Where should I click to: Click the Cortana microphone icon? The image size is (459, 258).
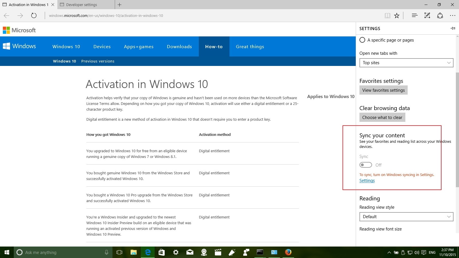pos(106,252)
